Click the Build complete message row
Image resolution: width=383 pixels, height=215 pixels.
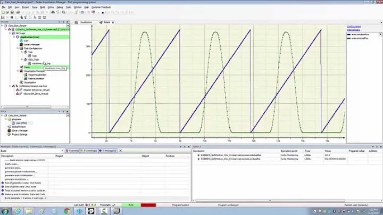tap(26, 198)
